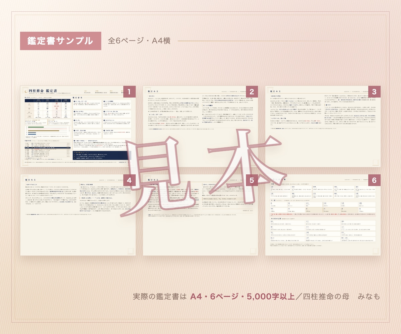Select the 全6ページ・A4横 caption text
Screen dimensions: 401x334
139,41
